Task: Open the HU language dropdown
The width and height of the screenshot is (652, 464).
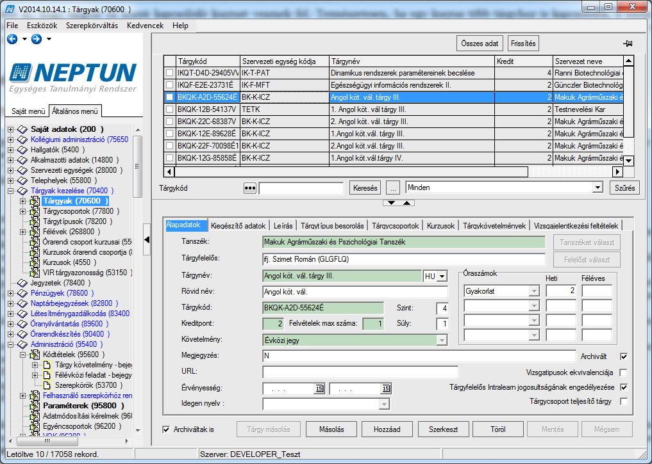Action: (x=442, y=276)
